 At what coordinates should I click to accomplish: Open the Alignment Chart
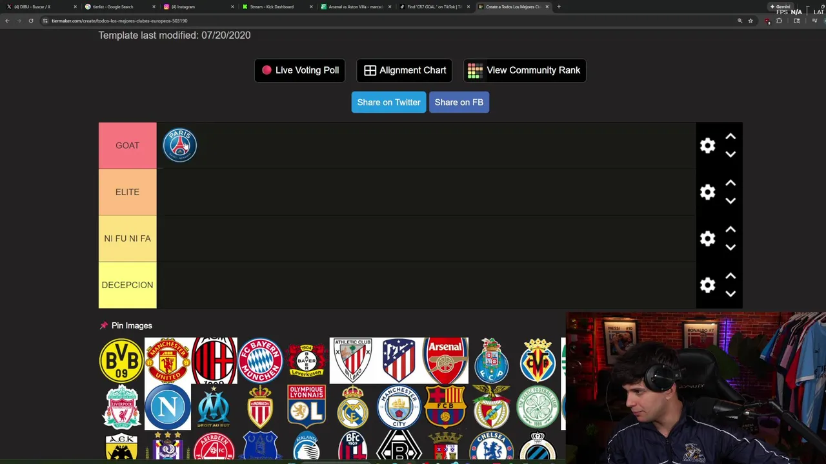tap(405, 70)
